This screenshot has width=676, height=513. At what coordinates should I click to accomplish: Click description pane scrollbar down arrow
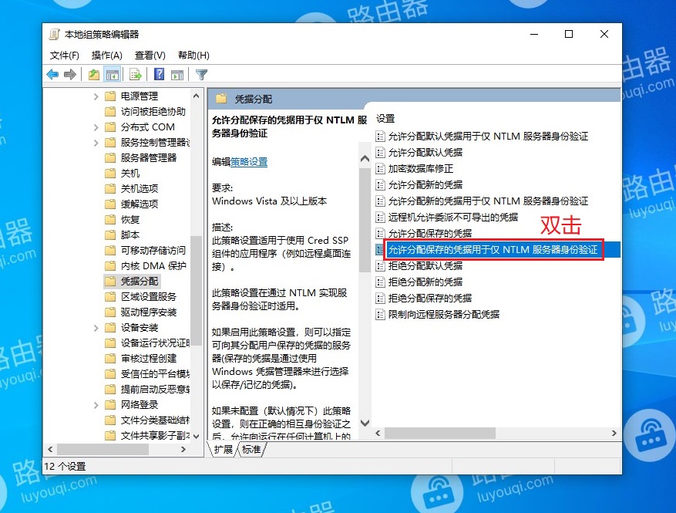365,423
